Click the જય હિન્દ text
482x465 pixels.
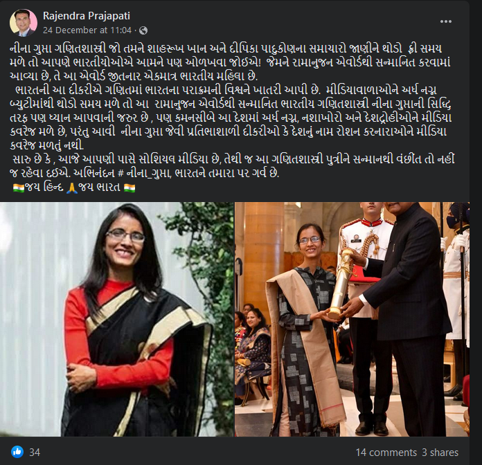[44, 188]
